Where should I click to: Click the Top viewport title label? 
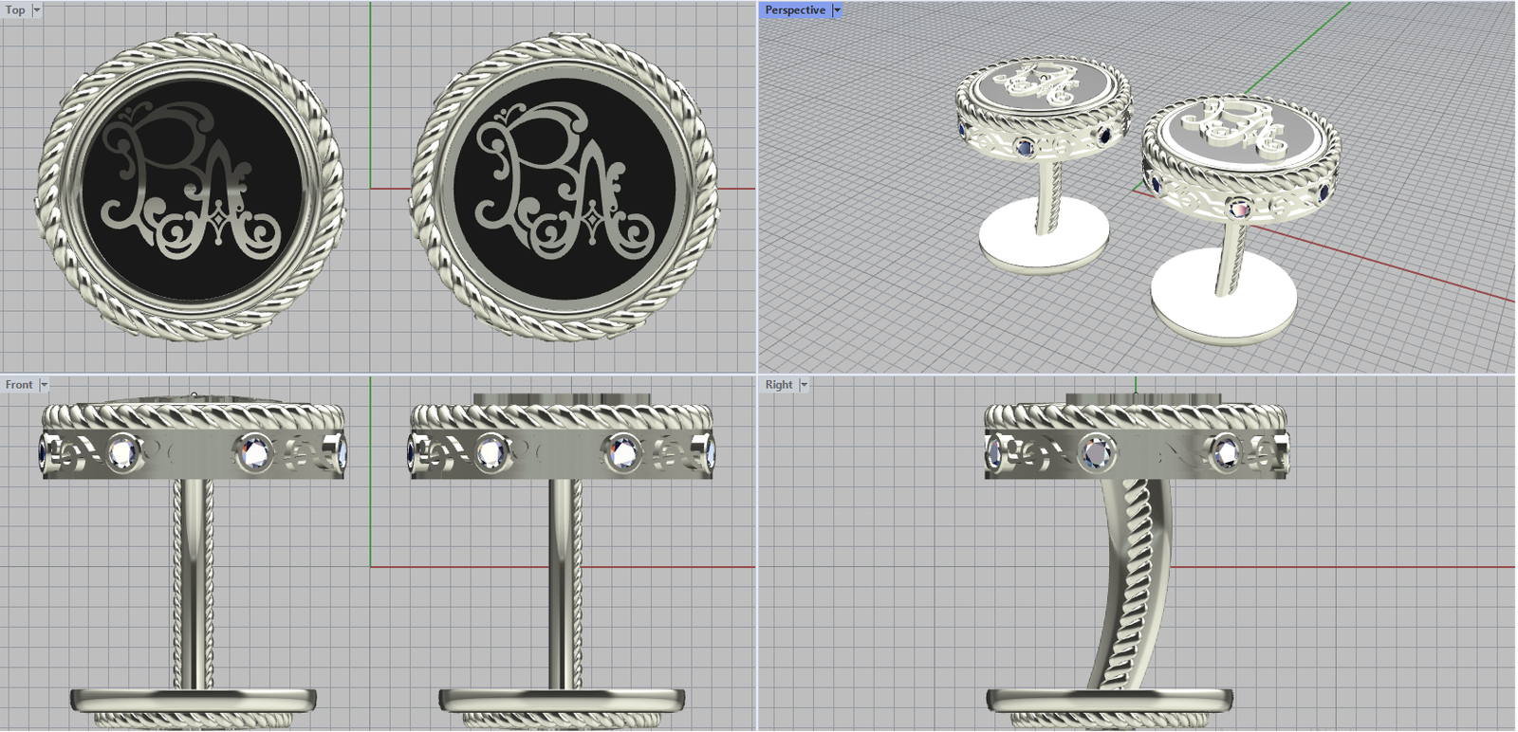pos(15,10)
